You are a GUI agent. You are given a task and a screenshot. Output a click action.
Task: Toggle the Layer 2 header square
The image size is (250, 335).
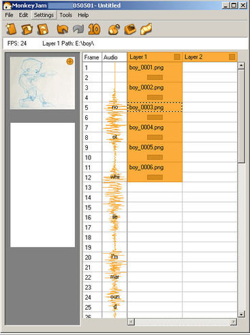click(x=232, y=57)
